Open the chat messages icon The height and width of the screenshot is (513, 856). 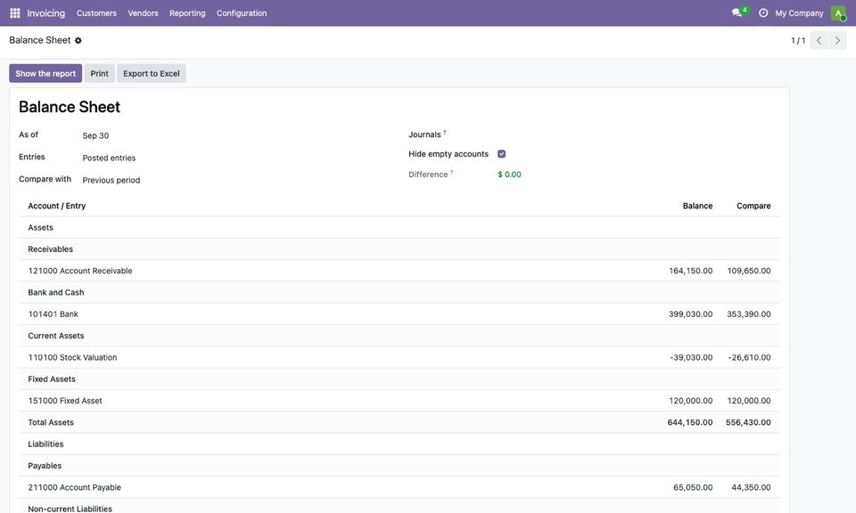pos(737,12)
